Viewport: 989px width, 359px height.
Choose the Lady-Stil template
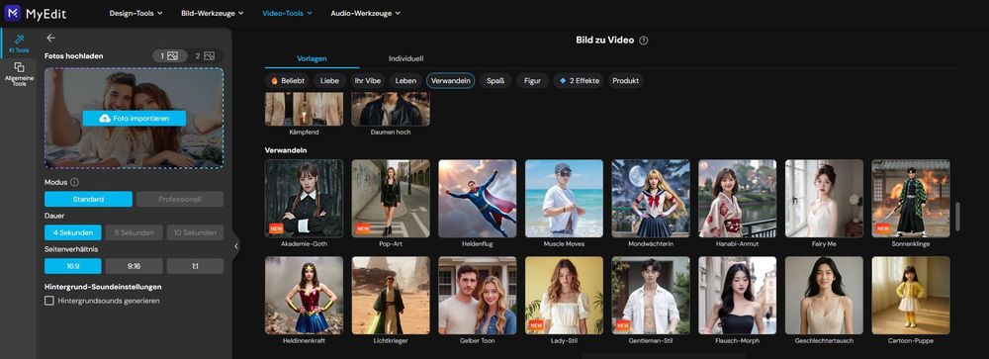point(564,296)
